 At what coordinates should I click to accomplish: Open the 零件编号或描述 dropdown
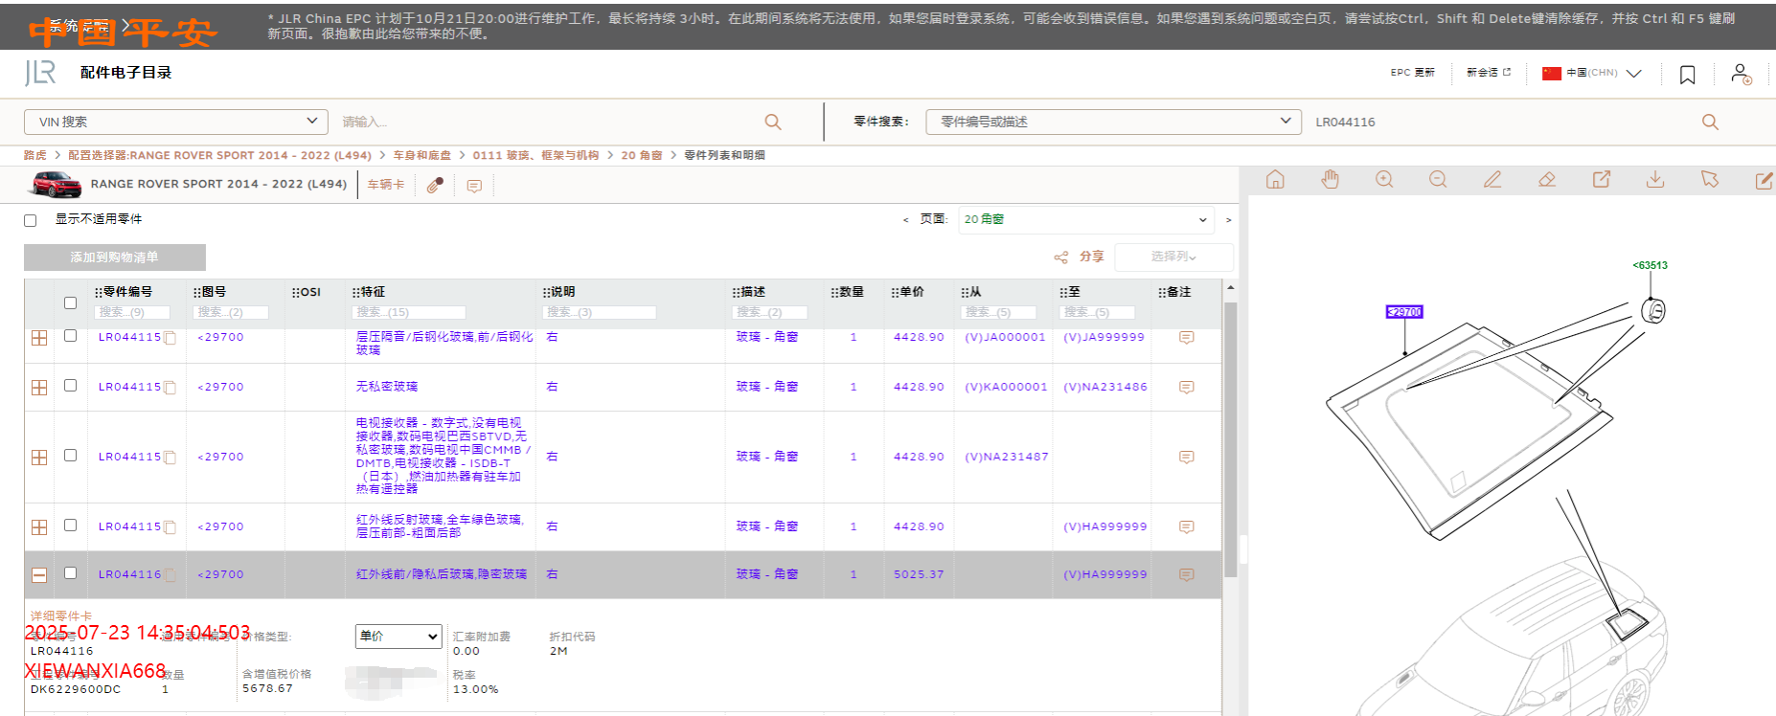point(1113,122)
